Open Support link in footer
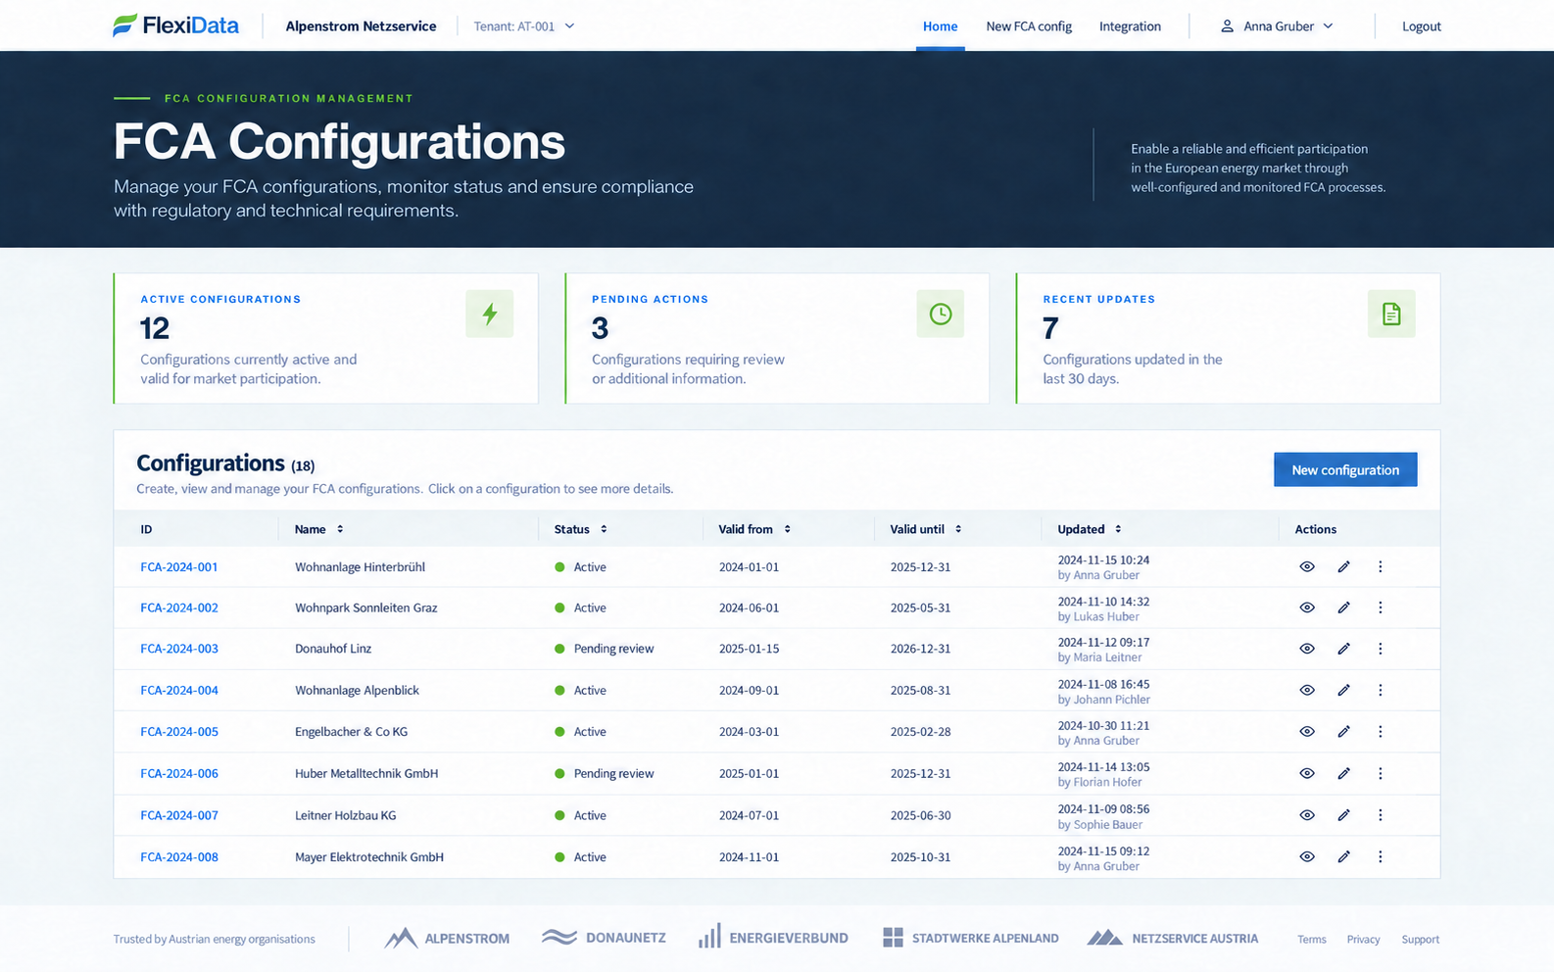Viewport: 1554px width, 972px height. (1420, 939)
